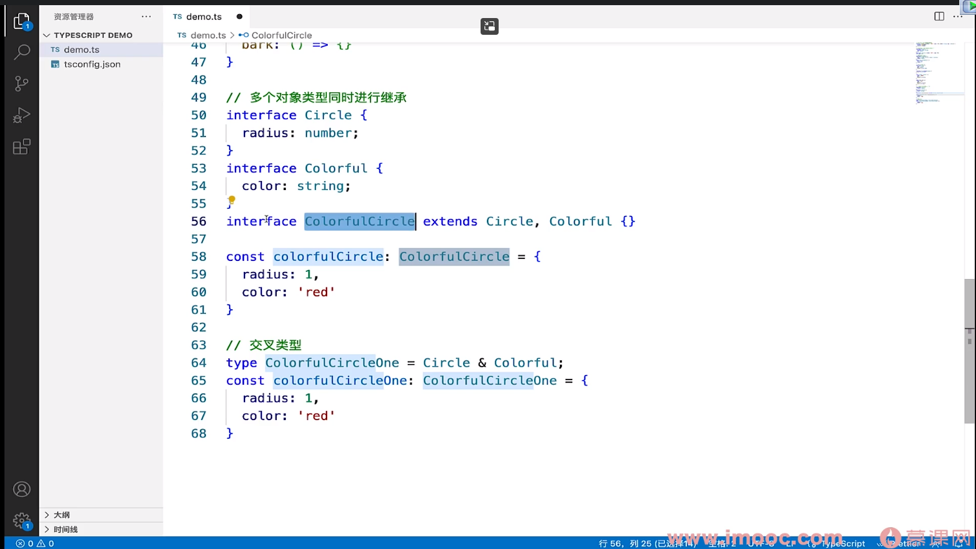This screenshot has width=976, height=549.
Task: Click 'interface Circle' on line 50
Action: tap(289, 115)
